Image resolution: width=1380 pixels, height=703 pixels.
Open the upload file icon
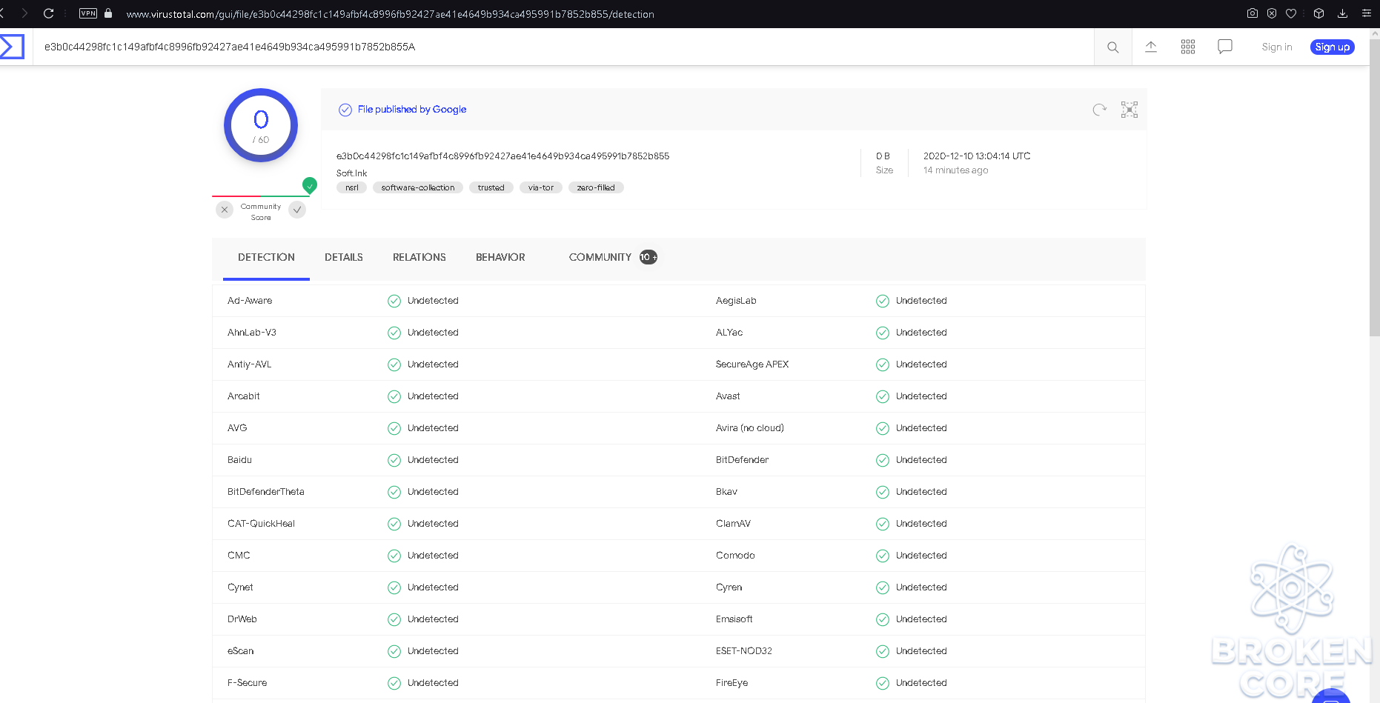1151,47
